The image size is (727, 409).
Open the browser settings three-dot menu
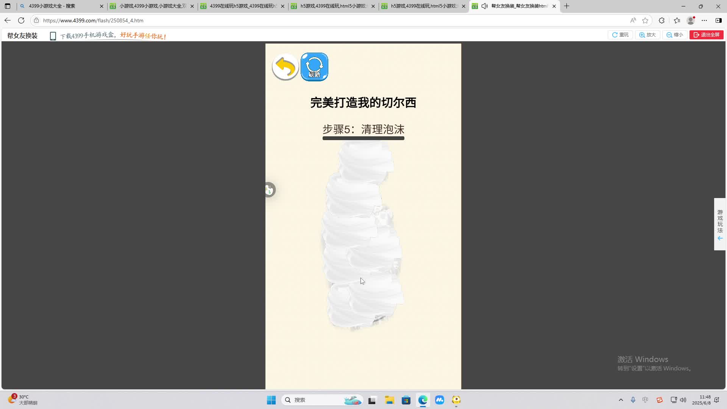point(705,20)
